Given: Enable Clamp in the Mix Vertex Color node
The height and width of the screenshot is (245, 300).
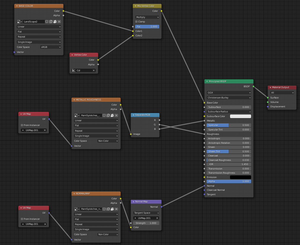Looking at the screenshot, I should point(136,21).
